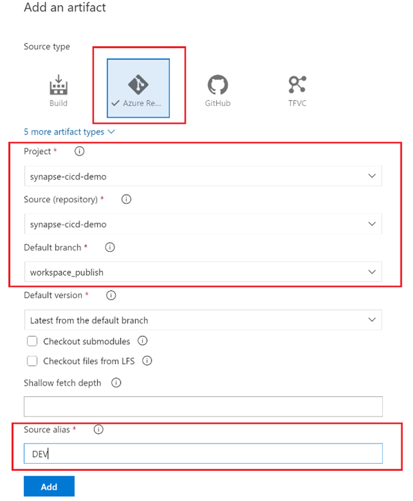The image size is (413, 501).
Task: Expand 5 more artifact types
Action: click(x=69, y=132)
